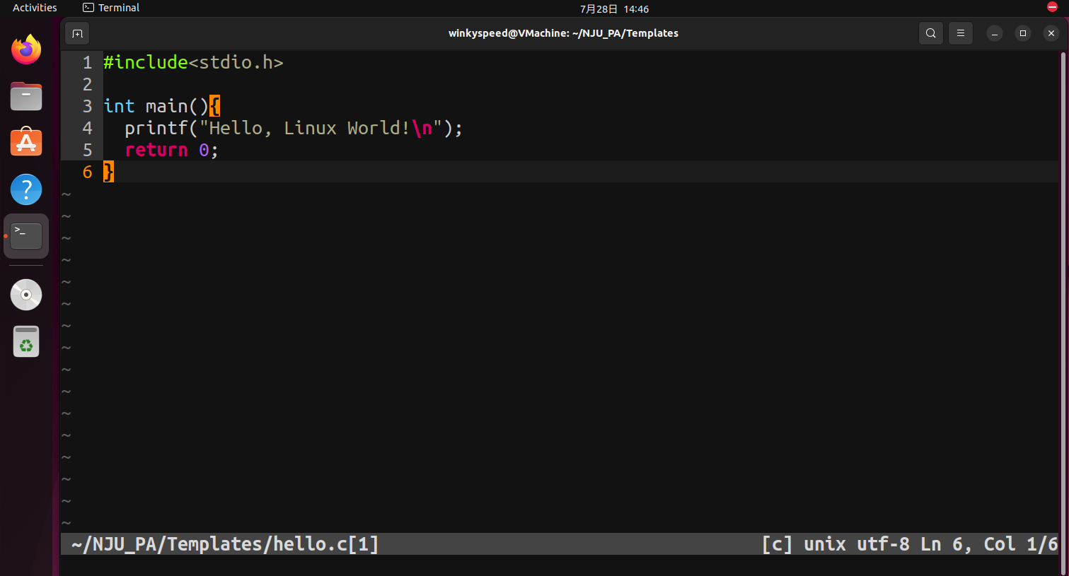The width and height of the screenshot is (1069, 576).
Task: Click the 'return 0;' statement
Action: click(171, 150)
